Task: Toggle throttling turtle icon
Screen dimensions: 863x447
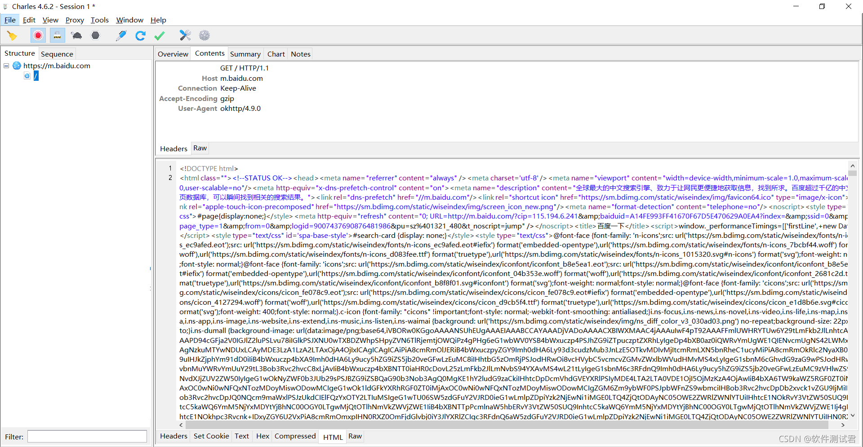Action: [76, 35]
